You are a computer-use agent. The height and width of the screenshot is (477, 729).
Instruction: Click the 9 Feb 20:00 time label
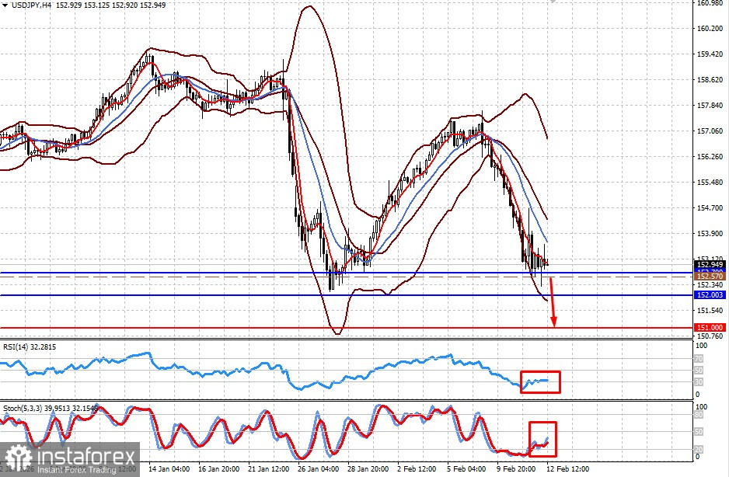point(516,468)
